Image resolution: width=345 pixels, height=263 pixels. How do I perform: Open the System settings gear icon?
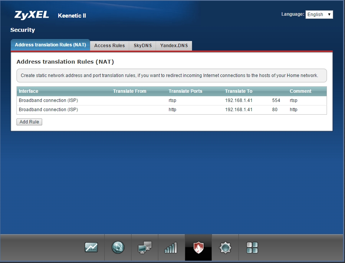pyautogui.click(x=225, y=248)
